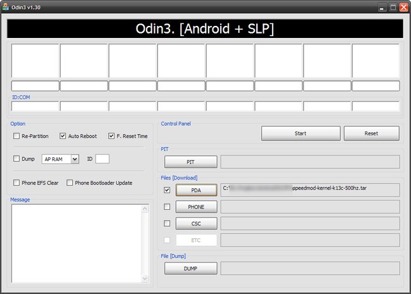Uncheck the PDA file checkbox

(167, 190)
